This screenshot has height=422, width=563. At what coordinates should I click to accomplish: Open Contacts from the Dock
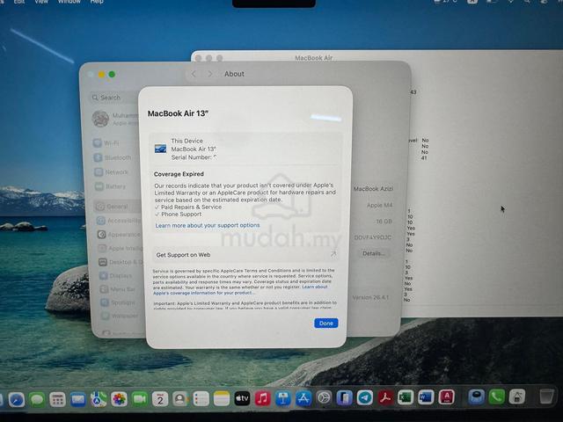tap(180, 398)
